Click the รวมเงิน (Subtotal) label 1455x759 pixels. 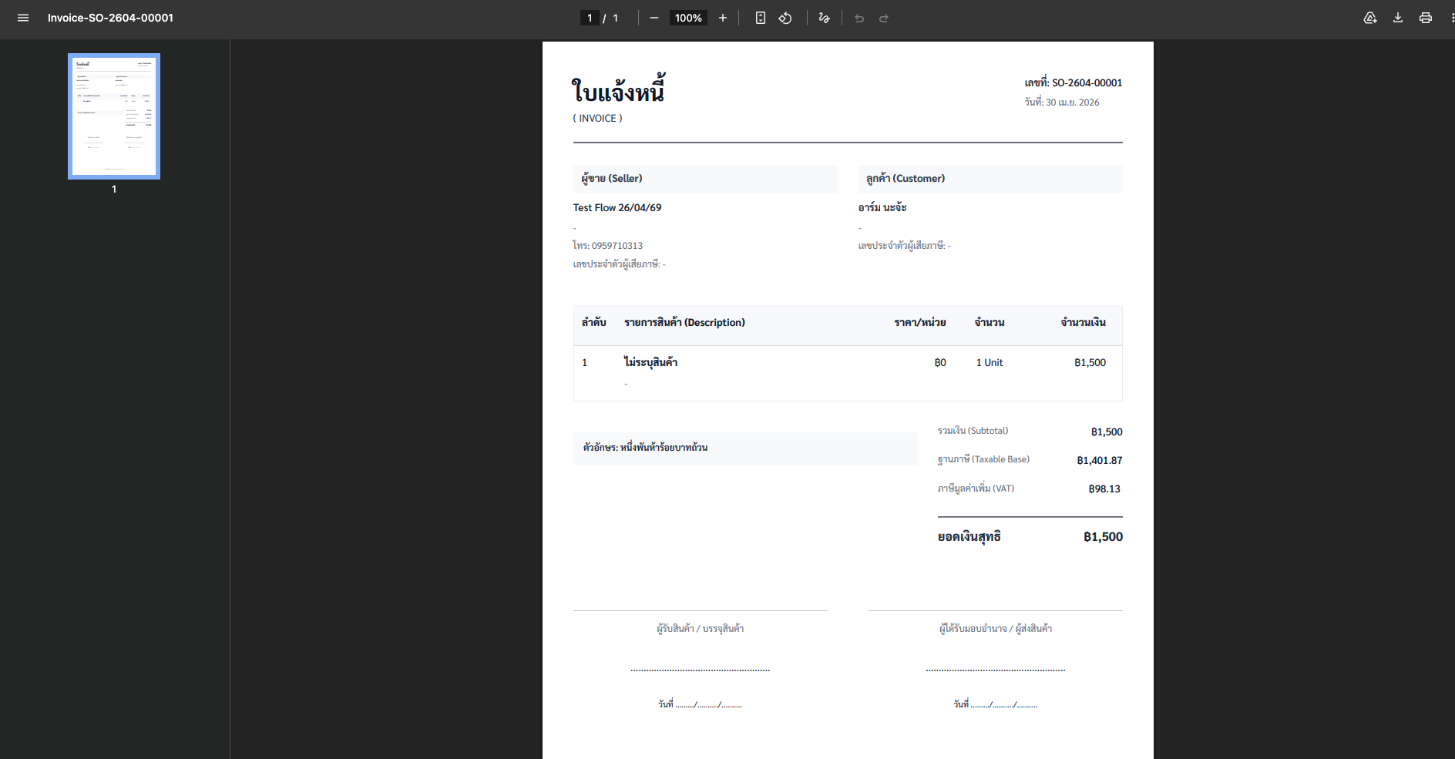(973, 431)
